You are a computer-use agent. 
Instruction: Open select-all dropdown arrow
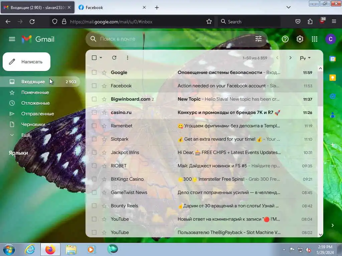(101, 58)
